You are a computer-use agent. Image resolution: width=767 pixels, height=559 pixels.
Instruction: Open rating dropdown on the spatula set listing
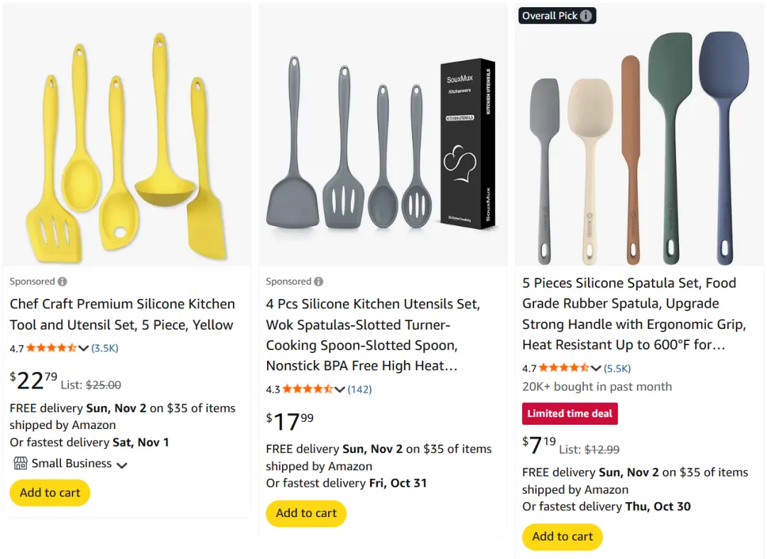[597, 368]
